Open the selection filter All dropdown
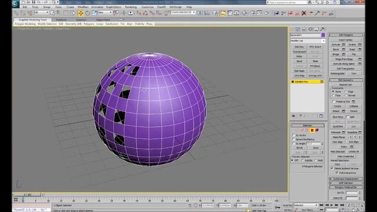377x212 pixels. (x=42, y=12)
